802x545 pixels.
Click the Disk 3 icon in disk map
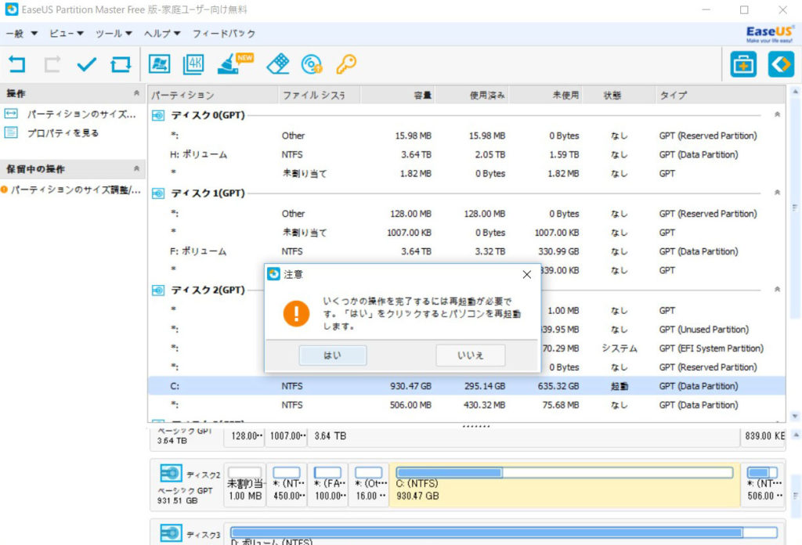coord(170,532)
